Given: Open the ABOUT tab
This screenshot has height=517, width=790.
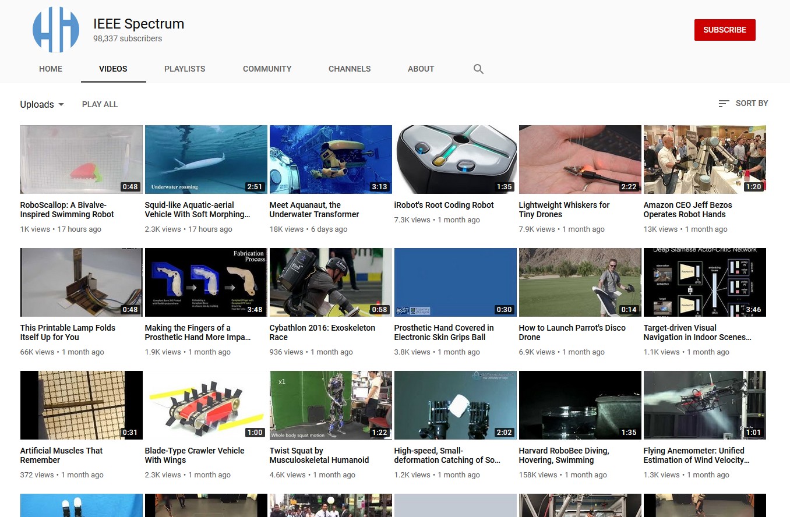Looking at the screenshot, I should [421, 69].
